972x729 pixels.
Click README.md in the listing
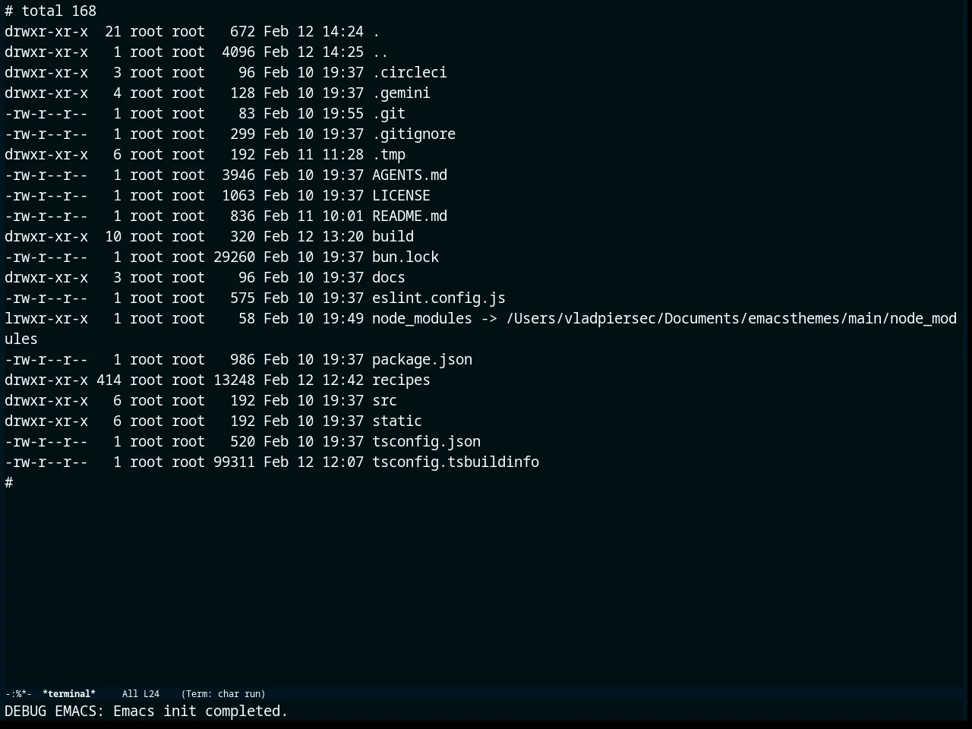tap(409, 216)
